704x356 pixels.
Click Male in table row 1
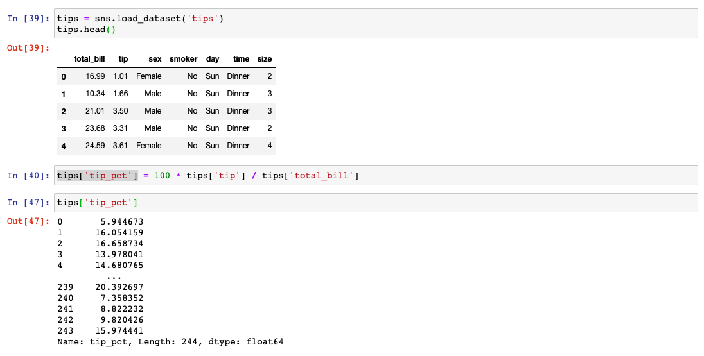(x=153, y=94)
